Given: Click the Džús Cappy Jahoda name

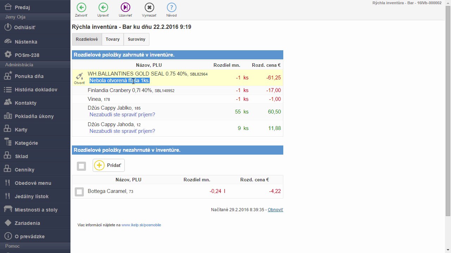Looking at the screenshot, I should pyautogui.click(x=111, y=124).
